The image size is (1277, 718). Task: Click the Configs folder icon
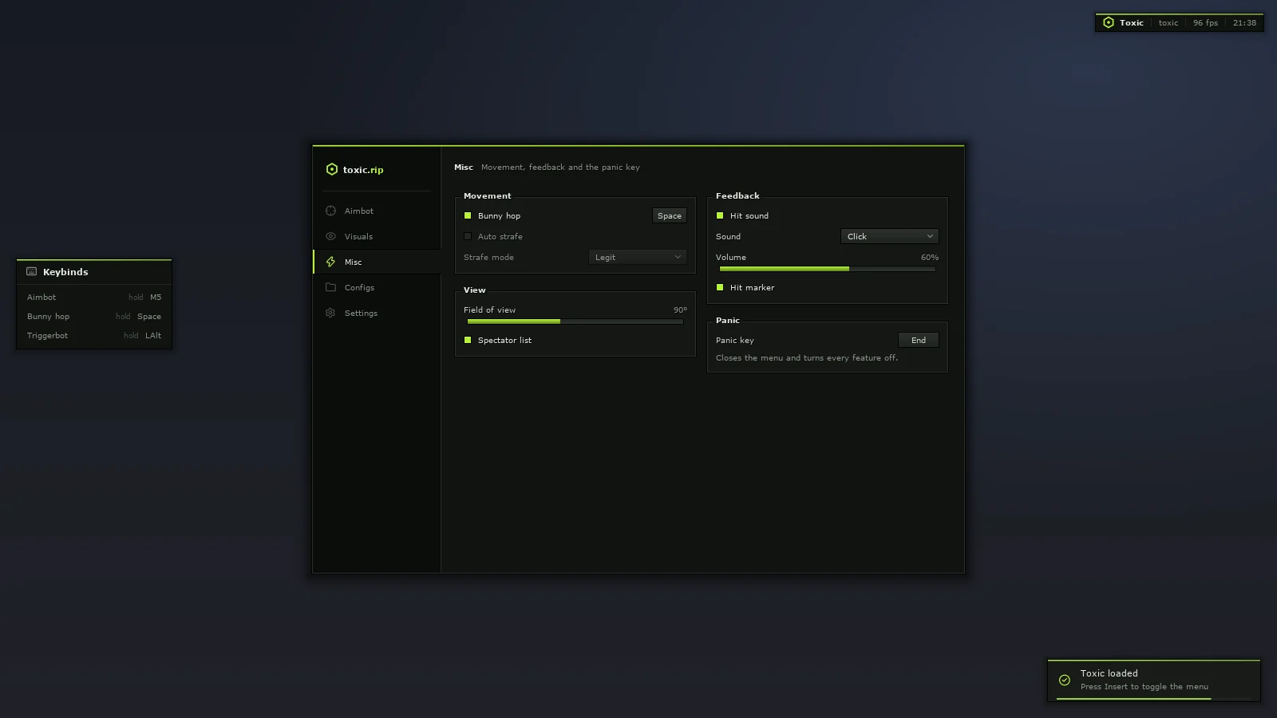330,287
